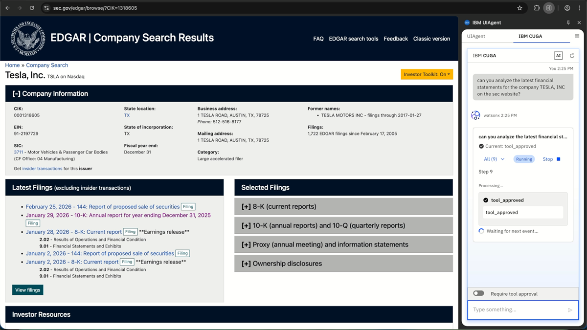Click the TX state location link
Image resolution: width=587 pixels, height=330 pixels.
click(x=127, y=115)
